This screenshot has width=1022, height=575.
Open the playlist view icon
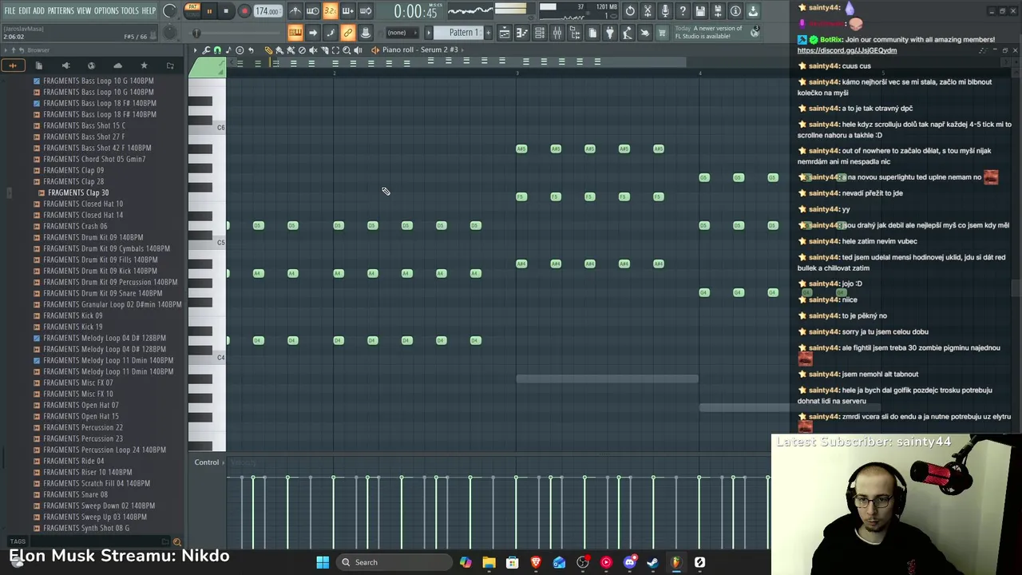point(505,33)
